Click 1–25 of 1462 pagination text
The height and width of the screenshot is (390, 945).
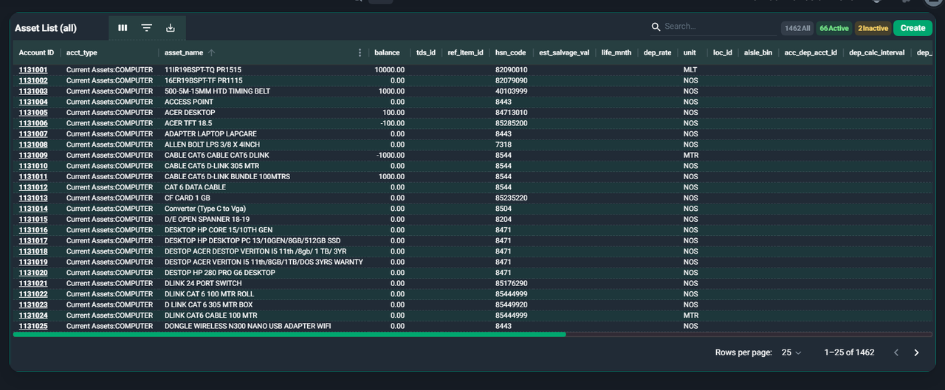(x=849, y=352)
